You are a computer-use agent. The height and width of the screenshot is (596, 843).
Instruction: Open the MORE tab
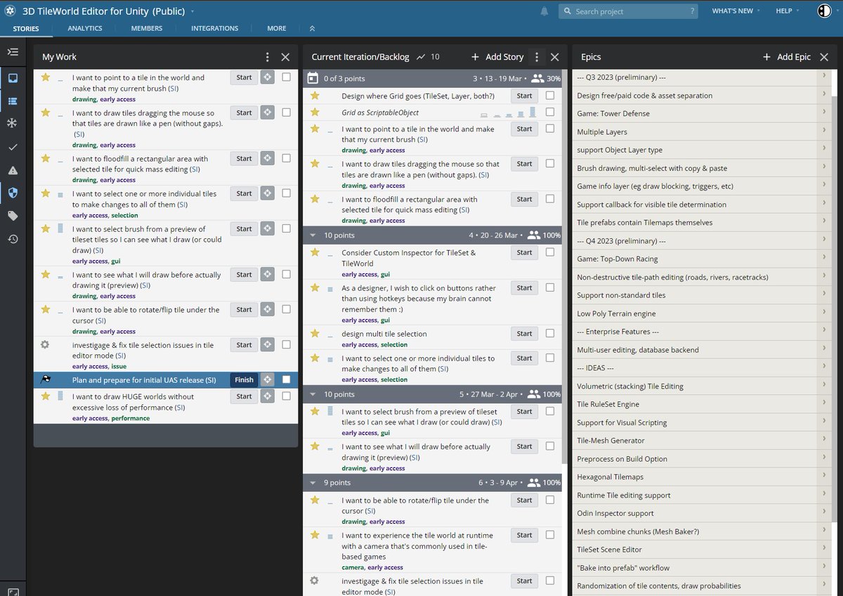277,29
